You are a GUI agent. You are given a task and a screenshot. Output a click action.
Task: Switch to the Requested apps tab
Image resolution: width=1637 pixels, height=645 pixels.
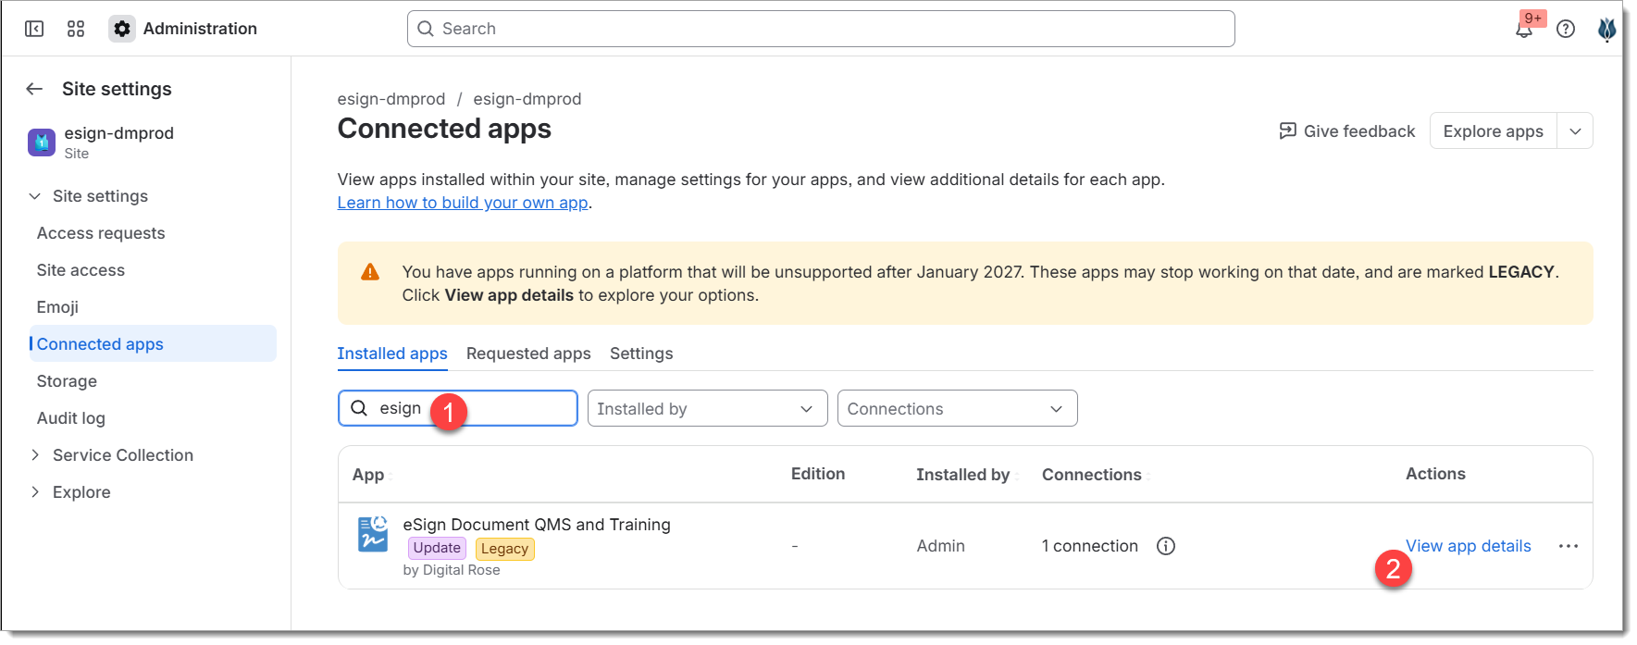point(528,354)
